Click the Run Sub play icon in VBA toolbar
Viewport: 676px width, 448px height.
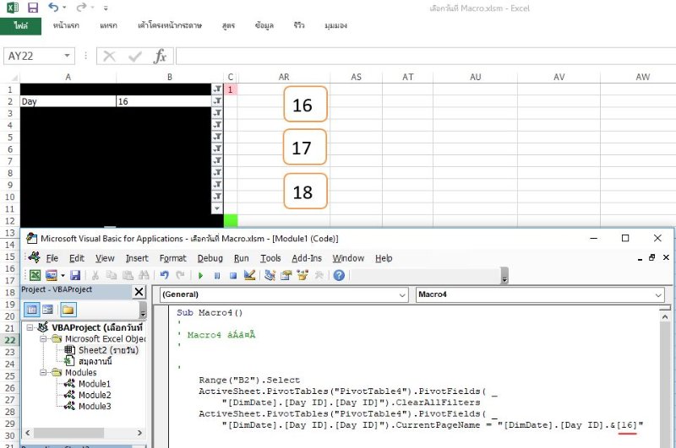coord(201,275)
